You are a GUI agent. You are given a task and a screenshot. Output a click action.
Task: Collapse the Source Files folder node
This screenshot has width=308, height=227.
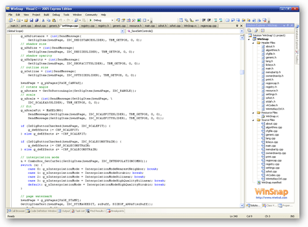click(253, 120)
